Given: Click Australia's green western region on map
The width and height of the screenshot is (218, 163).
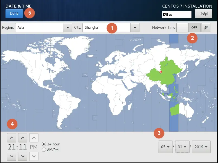Looking at the screenshot, I should pyautogui.click(x=174, y=110).
